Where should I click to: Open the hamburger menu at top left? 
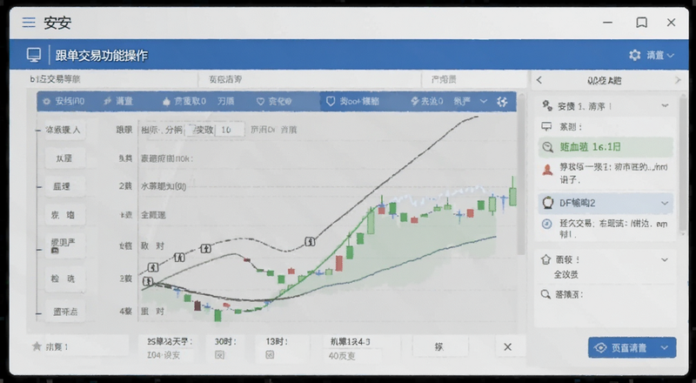click(29, 23)
